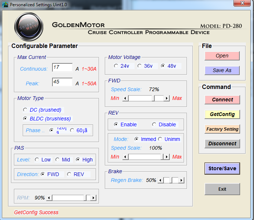Screen dimensions: 254x220
Task: Click left arrow on REV speed slider
Action: 125,157
